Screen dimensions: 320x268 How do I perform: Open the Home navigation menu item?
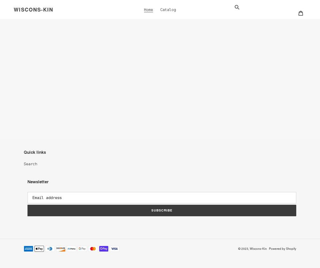148,10
